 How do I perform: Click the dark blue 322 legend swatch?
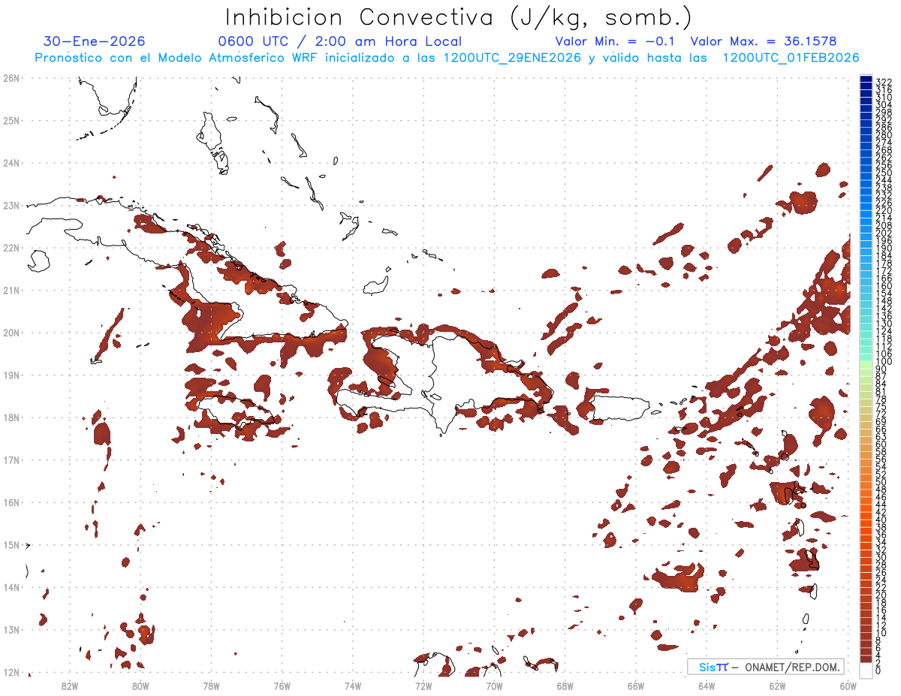866,80
